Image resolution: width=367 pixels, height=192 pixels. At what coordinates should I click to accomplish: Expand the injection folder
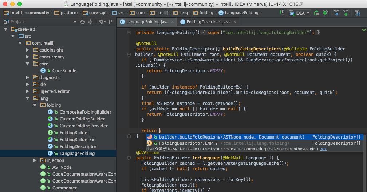coord(35,160)
